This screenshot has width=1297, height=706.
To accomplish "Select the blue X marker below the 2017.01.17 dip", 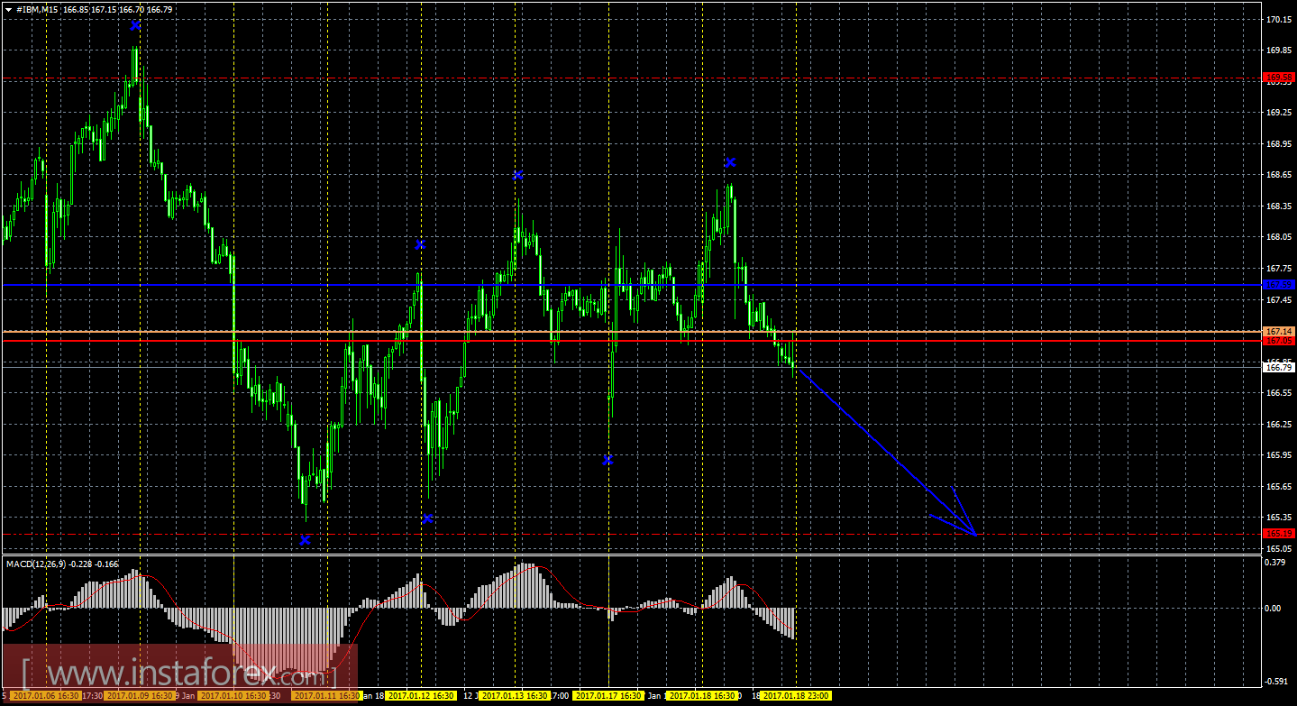I will [x=608, y=460].
